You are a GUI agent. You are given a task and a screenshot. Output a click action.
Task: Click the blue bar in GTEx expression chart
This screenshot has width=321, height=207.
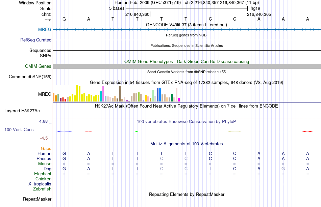pyautogui.click(x=160, y=95)
